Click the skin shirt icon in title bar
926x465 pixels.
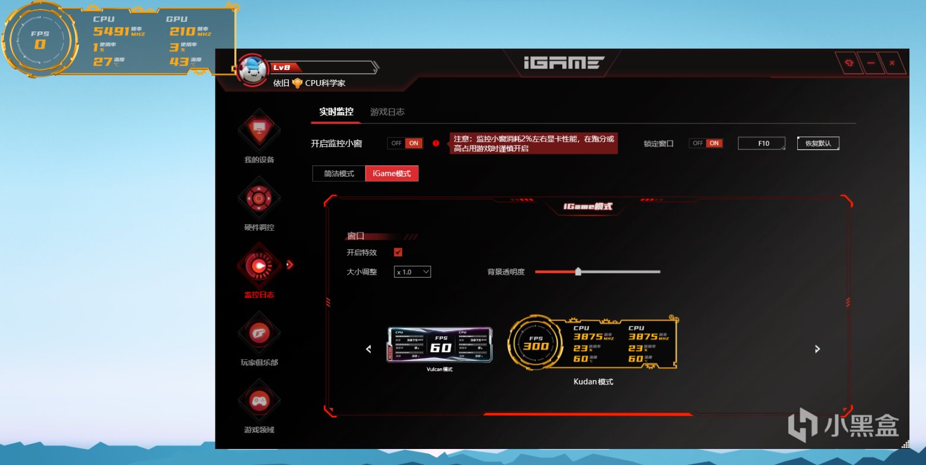849,63
